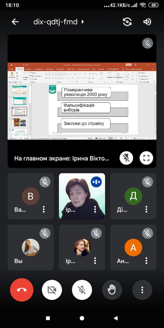Switch camera using the rotate camera icon
This screenshot has width=164, height=328.
[x=127, y=22]
